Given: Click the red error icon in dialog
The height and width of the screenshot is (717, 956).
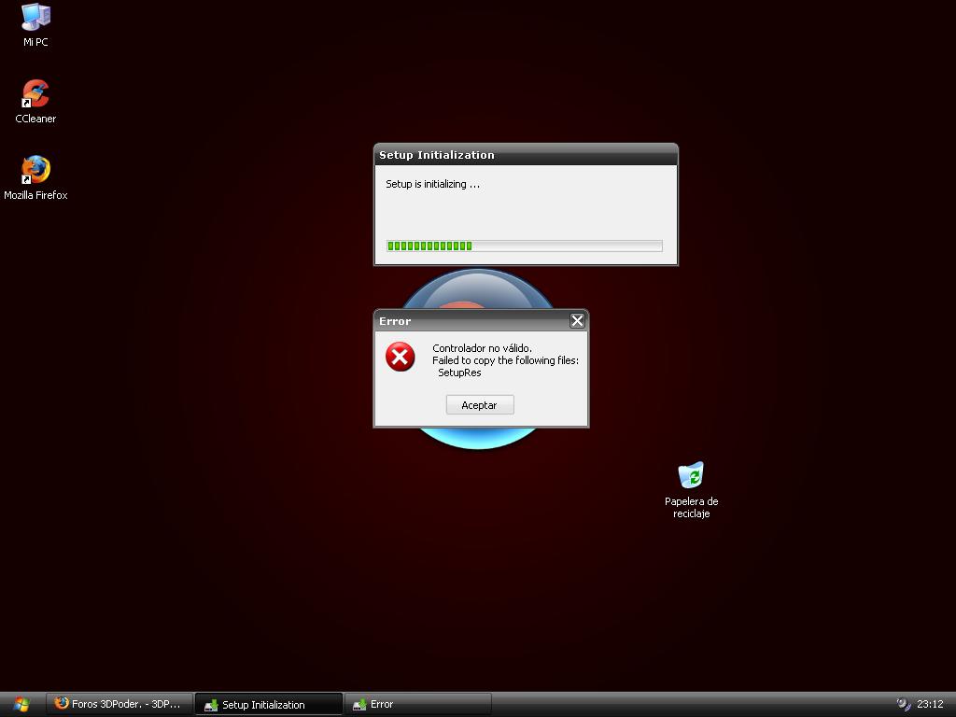Looking at the screenshot, I should point(400,357).
